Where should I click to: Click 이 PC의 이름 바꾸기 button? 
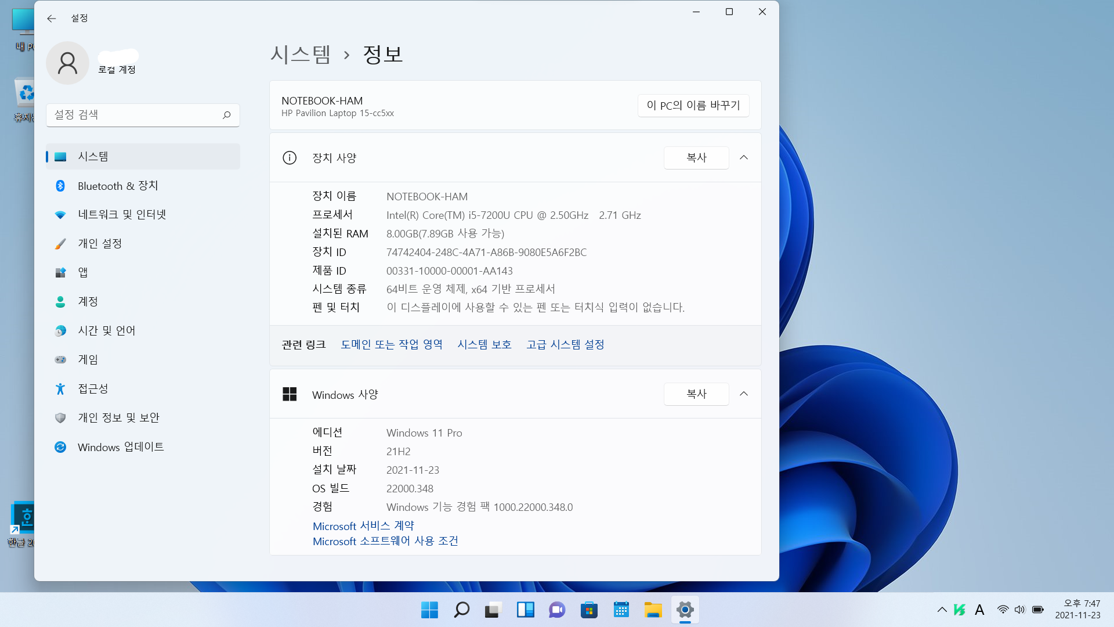click(x=693, y=106)
